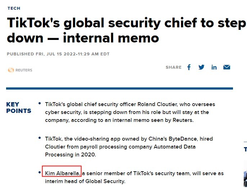Share article on Twitter
The image size is (247, 191).
201,67
